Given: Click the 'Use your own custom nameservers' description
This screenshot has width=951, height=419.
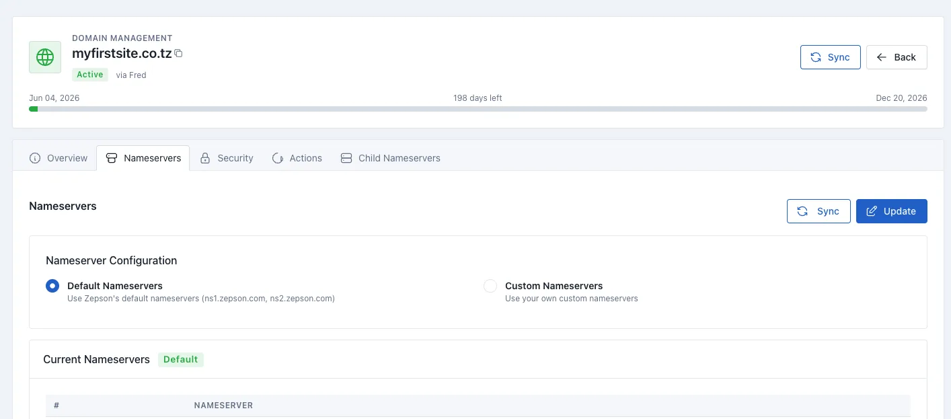Looking at the screenshot, I should (572, 299).
